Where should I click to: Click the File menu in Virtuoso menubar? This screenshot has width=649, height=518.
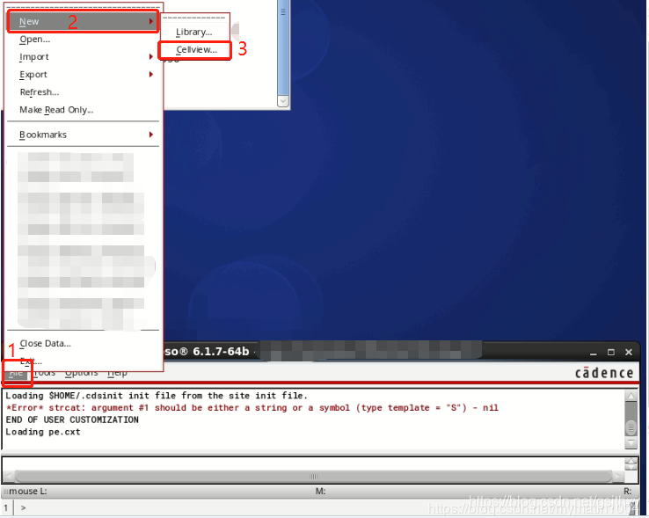point(16,373)
